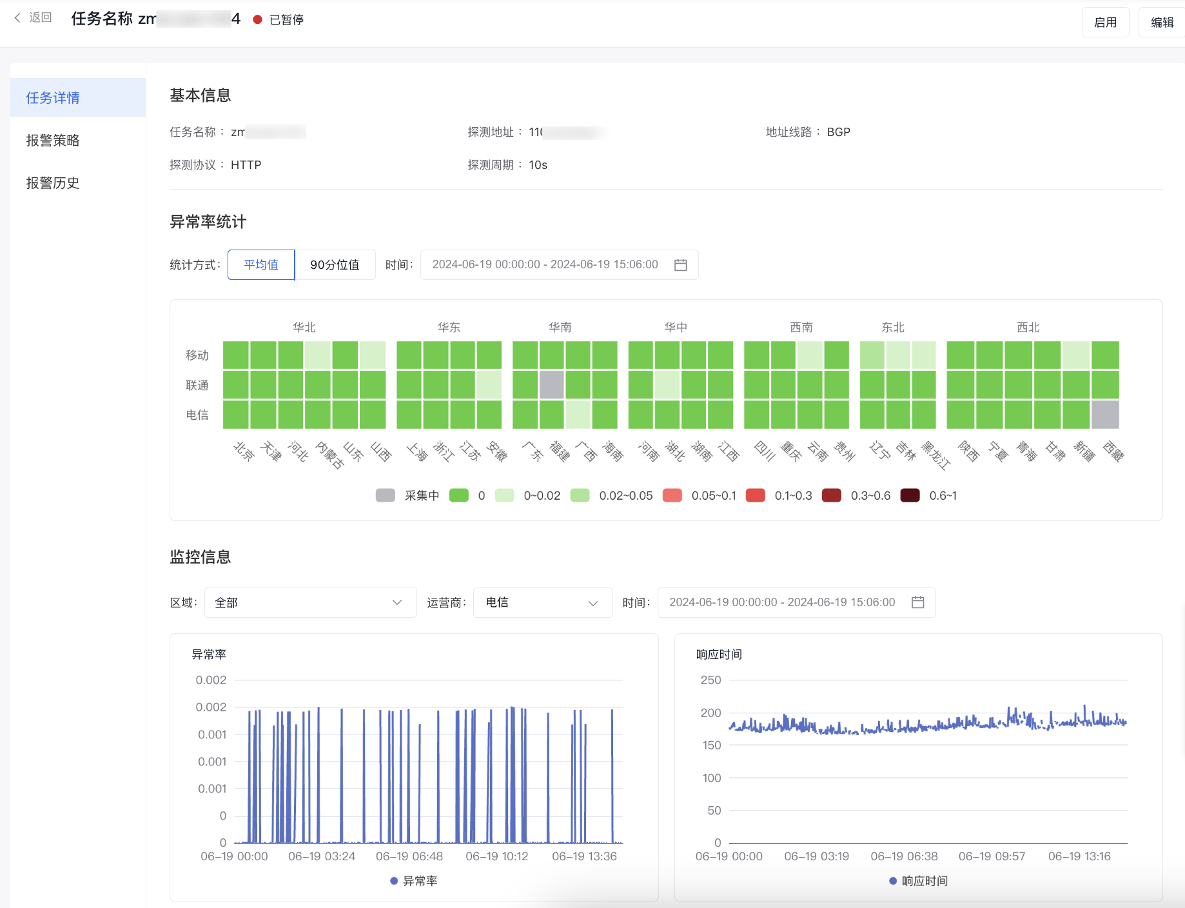The height and width of the screenshot is (908, 1185).
Task: Click 探测周期 10s value
Action: click(538, 165)
